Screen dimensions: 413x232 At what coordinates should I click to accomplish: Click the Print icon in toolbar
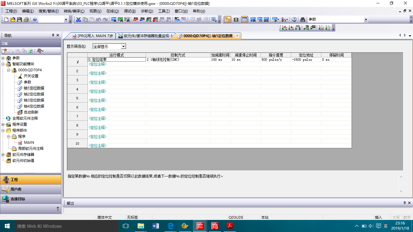tap(26, 20)
